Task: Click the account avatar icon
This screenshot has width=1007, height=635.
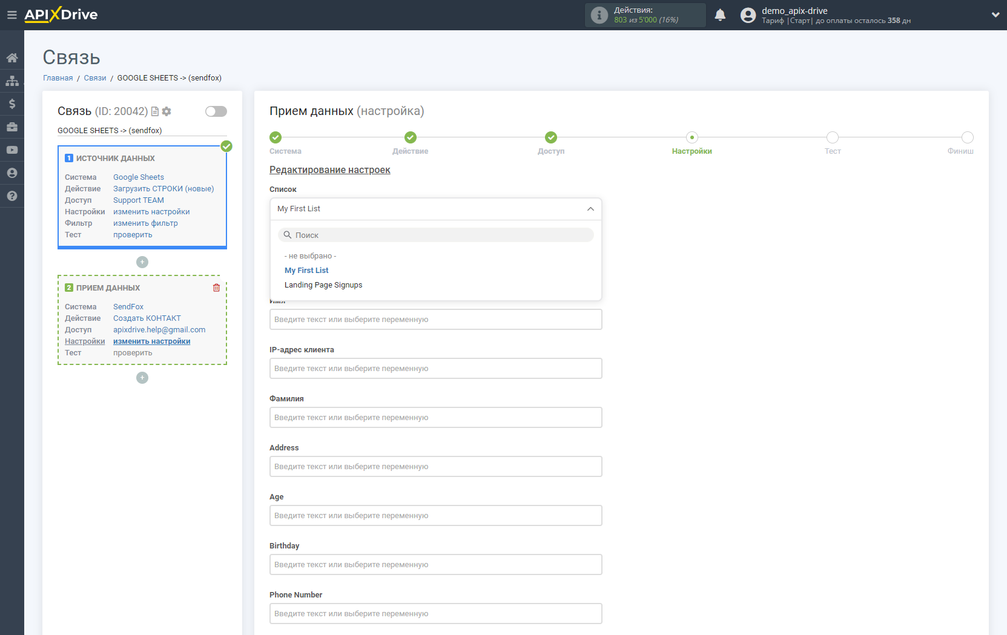Action: tap(748, 15)
